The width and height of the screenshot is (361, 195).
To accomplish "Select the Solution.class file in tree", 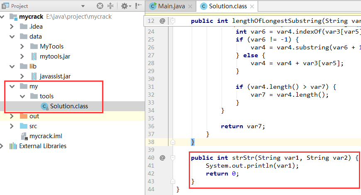I will [x=69, y=106].
